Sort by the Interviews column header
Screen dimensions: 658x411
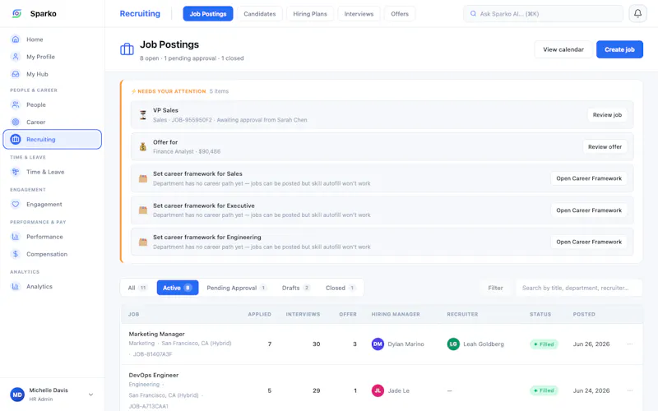click(303, 314)
